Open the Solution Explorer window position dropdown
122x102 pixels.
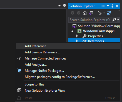(108, 6)
